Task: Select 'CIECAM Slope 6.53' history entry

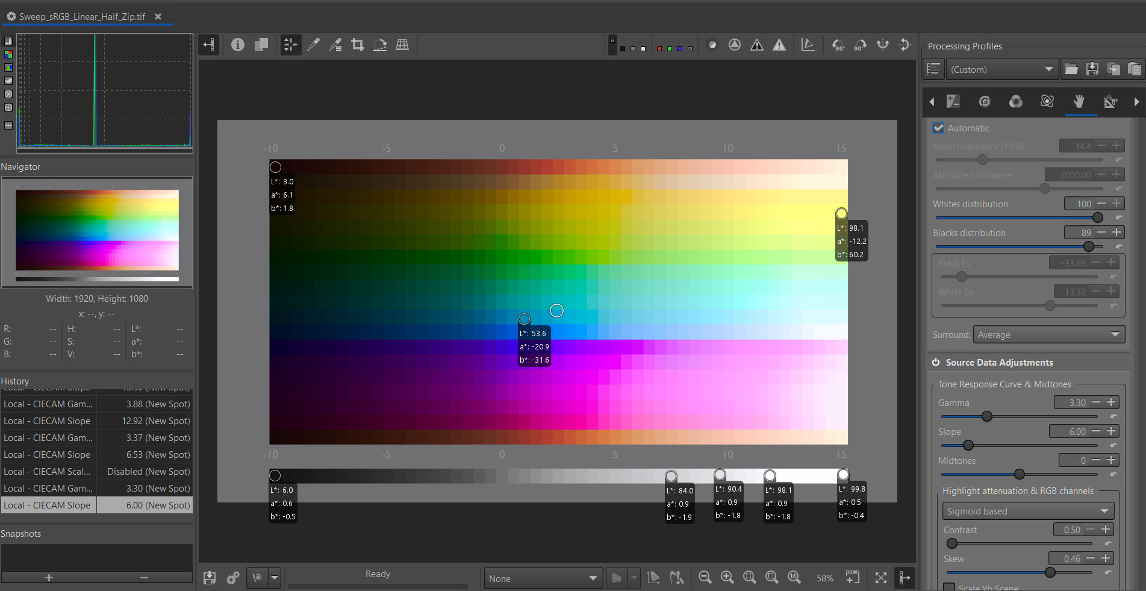Action: [x=96, y=455]
